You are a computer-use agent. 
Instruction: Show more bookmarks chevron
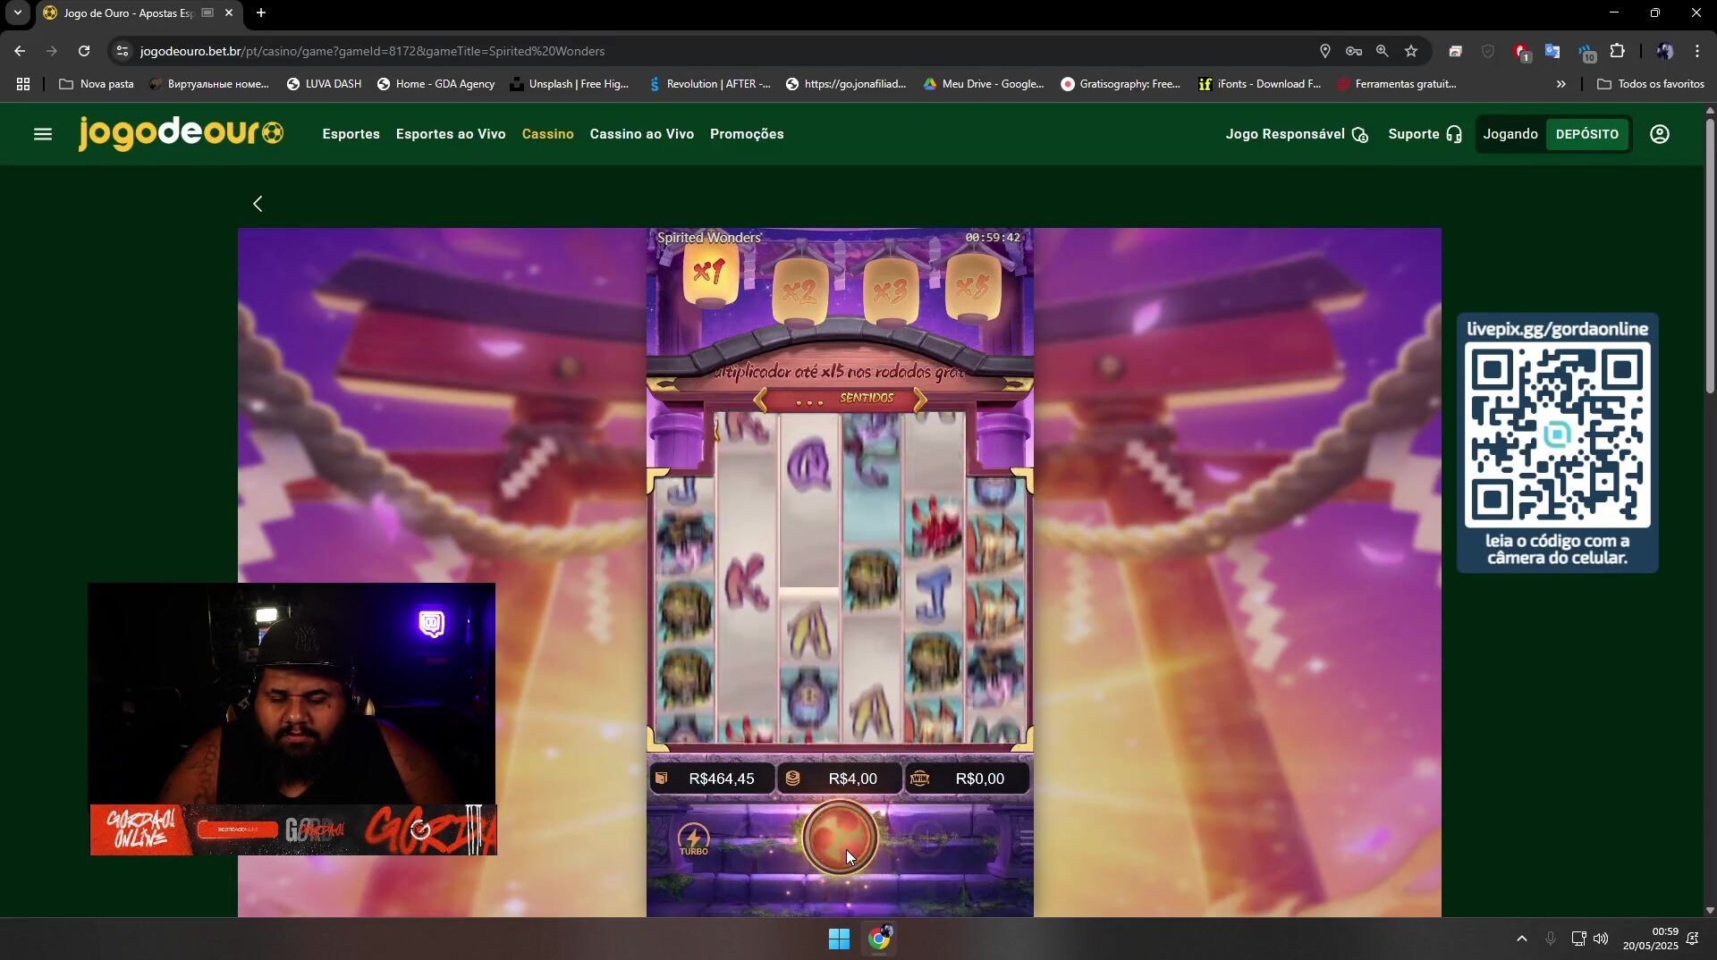point(1561,84)
